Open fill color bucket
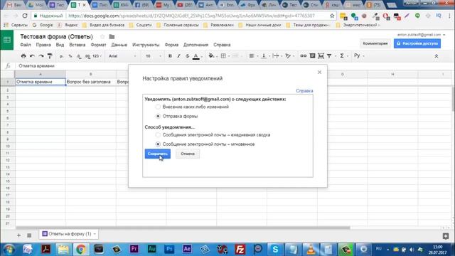 pos(211,56)
